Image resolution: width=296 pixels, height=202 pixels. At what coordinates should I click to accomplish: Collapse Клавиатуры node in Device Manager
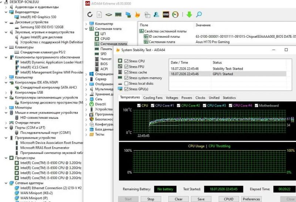pos(6,47)
